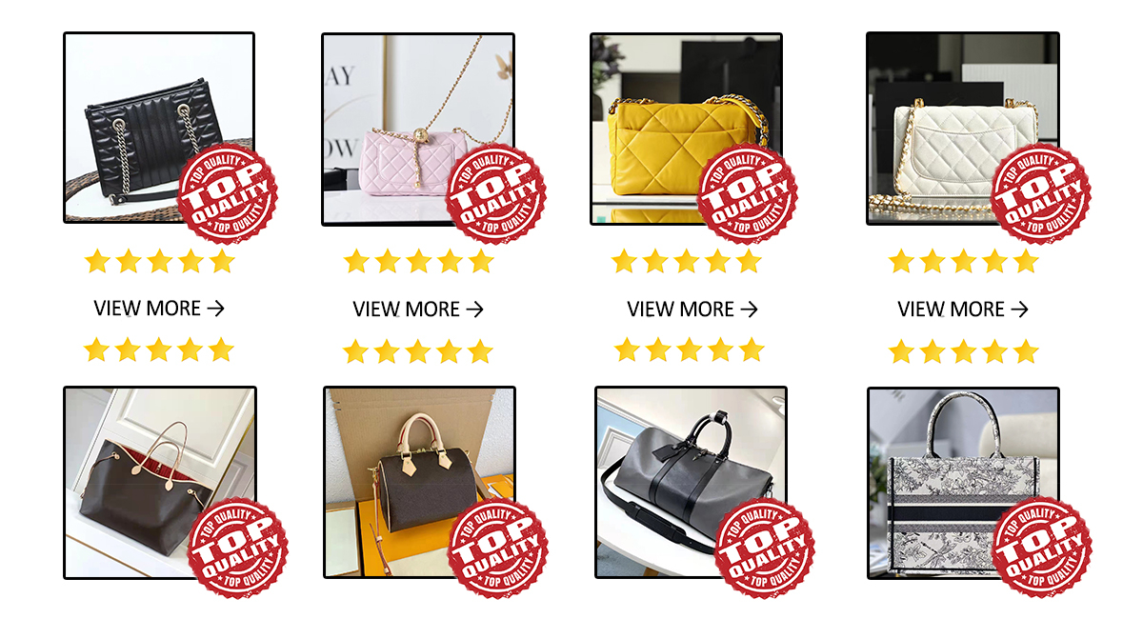Image resolution: width=1143 pixels, height=619 pixels.
Task: Open the brown Speedy-style handbag thumbnail
Action: [x=419, y=482]
